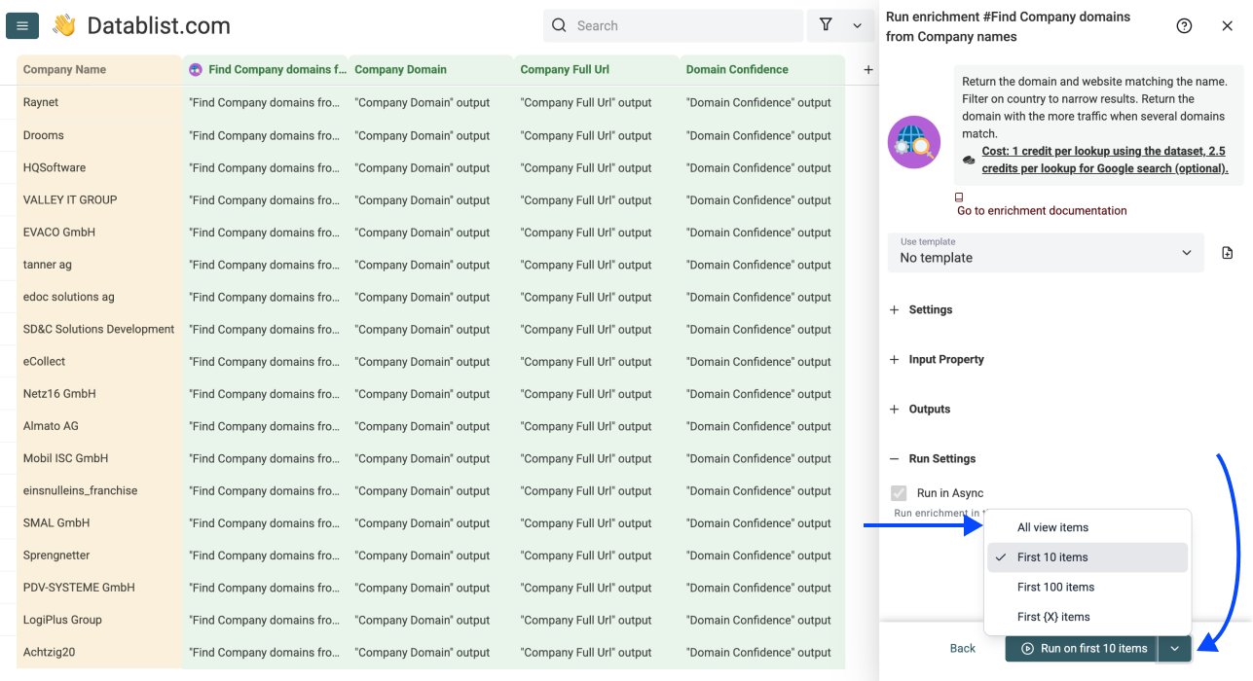This screenshot has width=1253, height=681.
Task: Click the search magnifier icon
Action: tap(559, 25)
